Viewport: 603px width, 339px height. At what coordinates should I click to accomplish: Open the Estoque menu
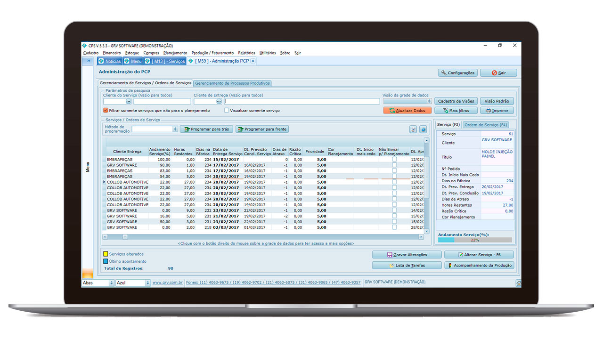click(x=132, y=53)
